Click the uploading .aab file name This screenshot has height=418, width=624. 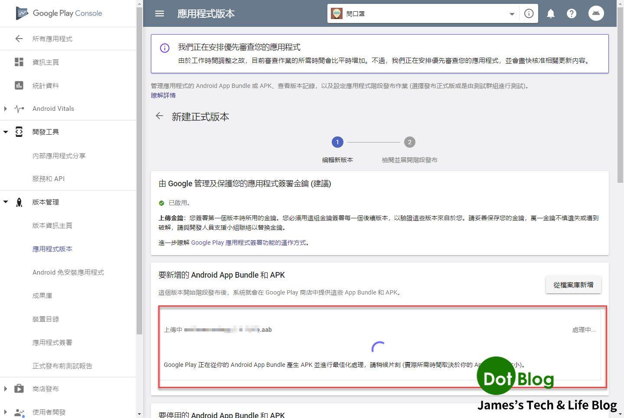coord(228,330)
